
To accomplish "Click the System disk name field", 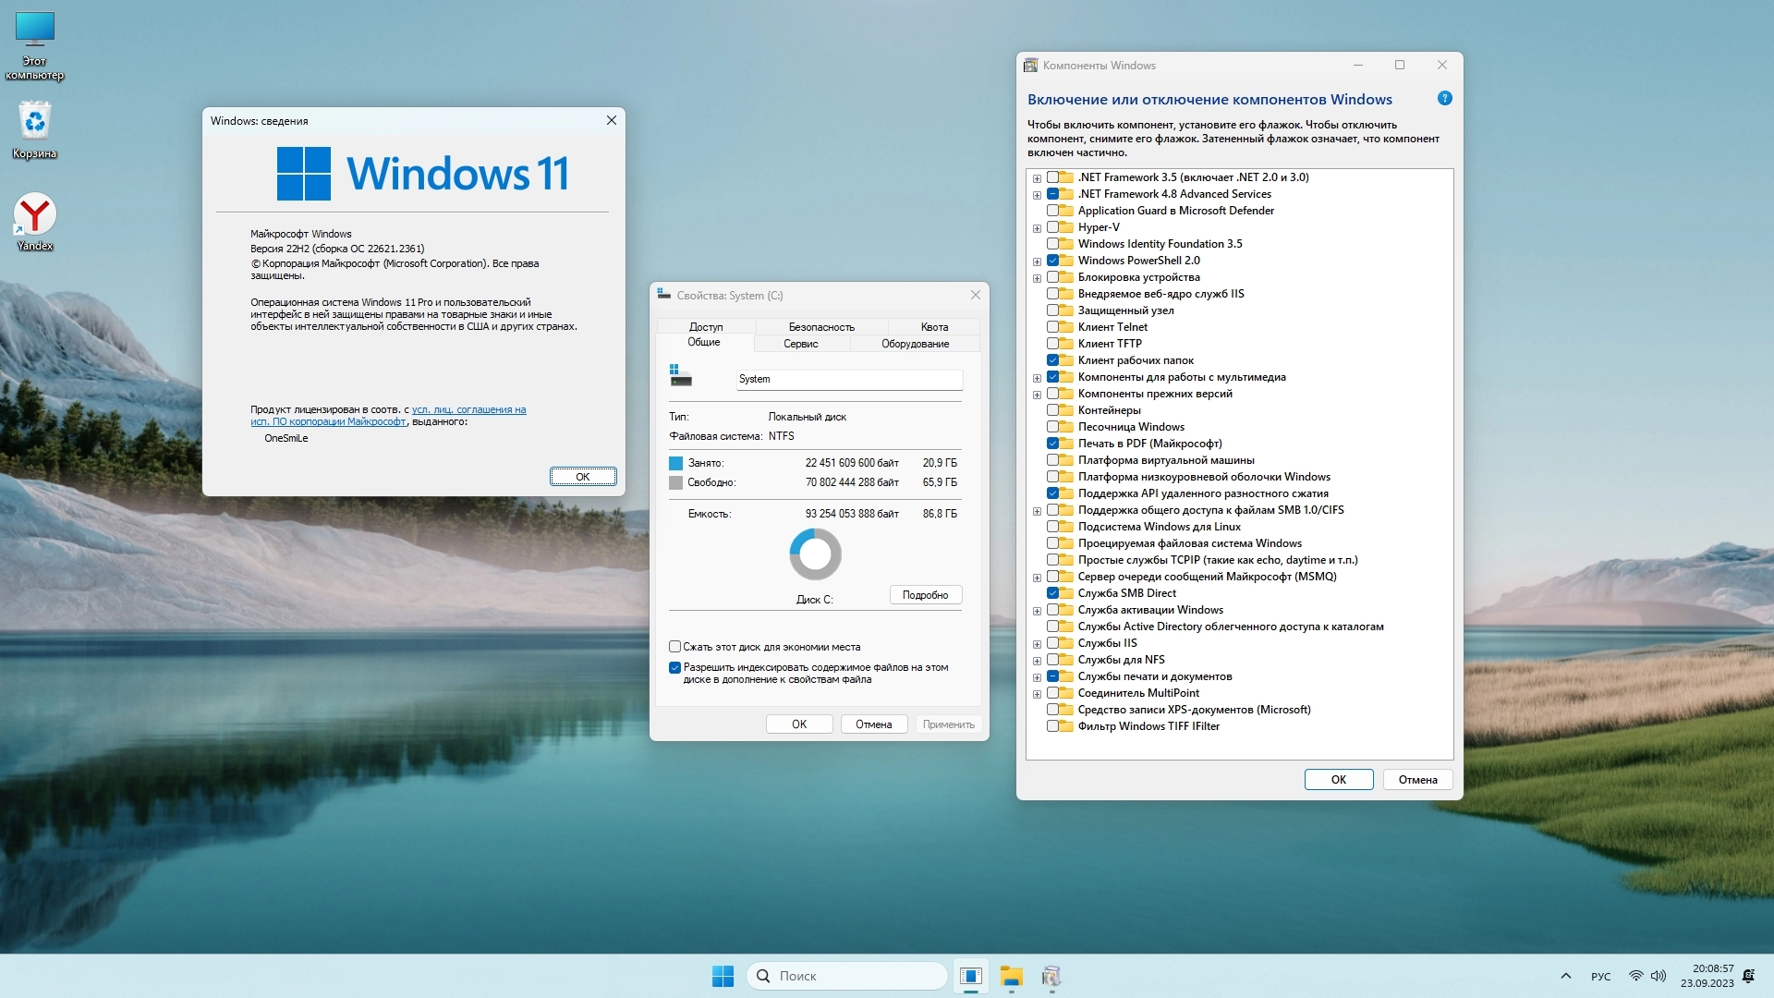I will [848, 380].
